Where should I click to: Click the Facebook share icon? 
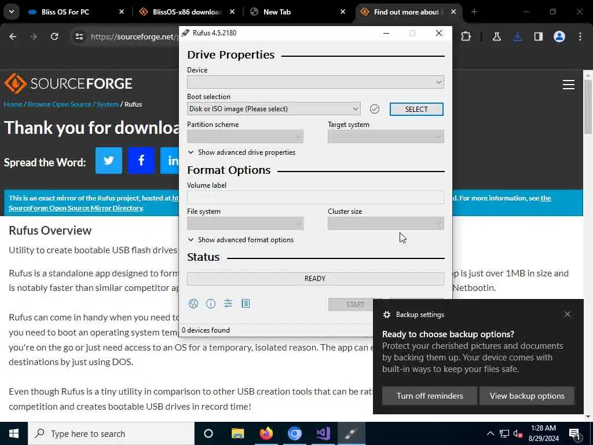pos(141,161)
